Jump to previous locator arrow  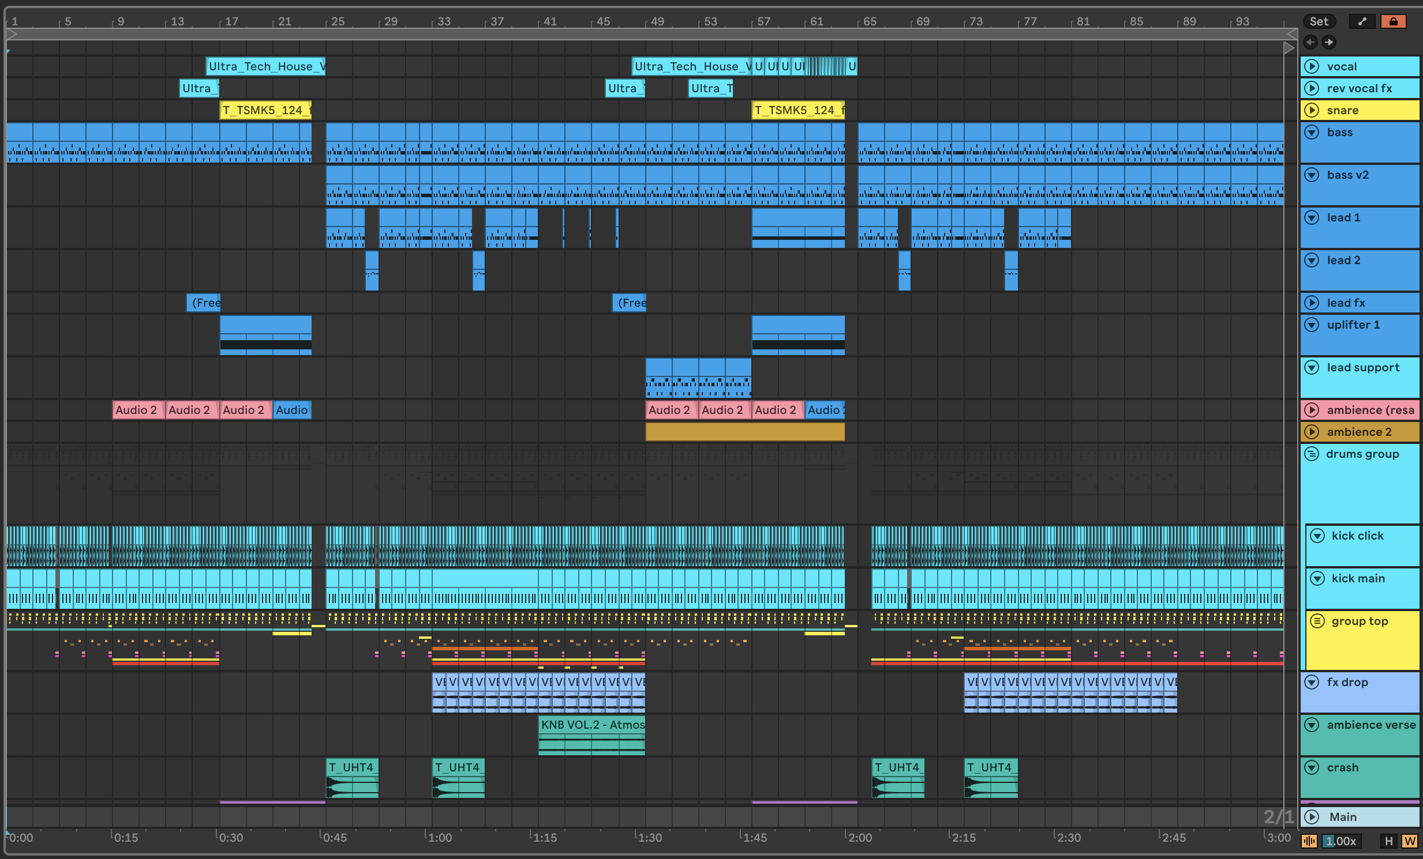(1310, 42)
